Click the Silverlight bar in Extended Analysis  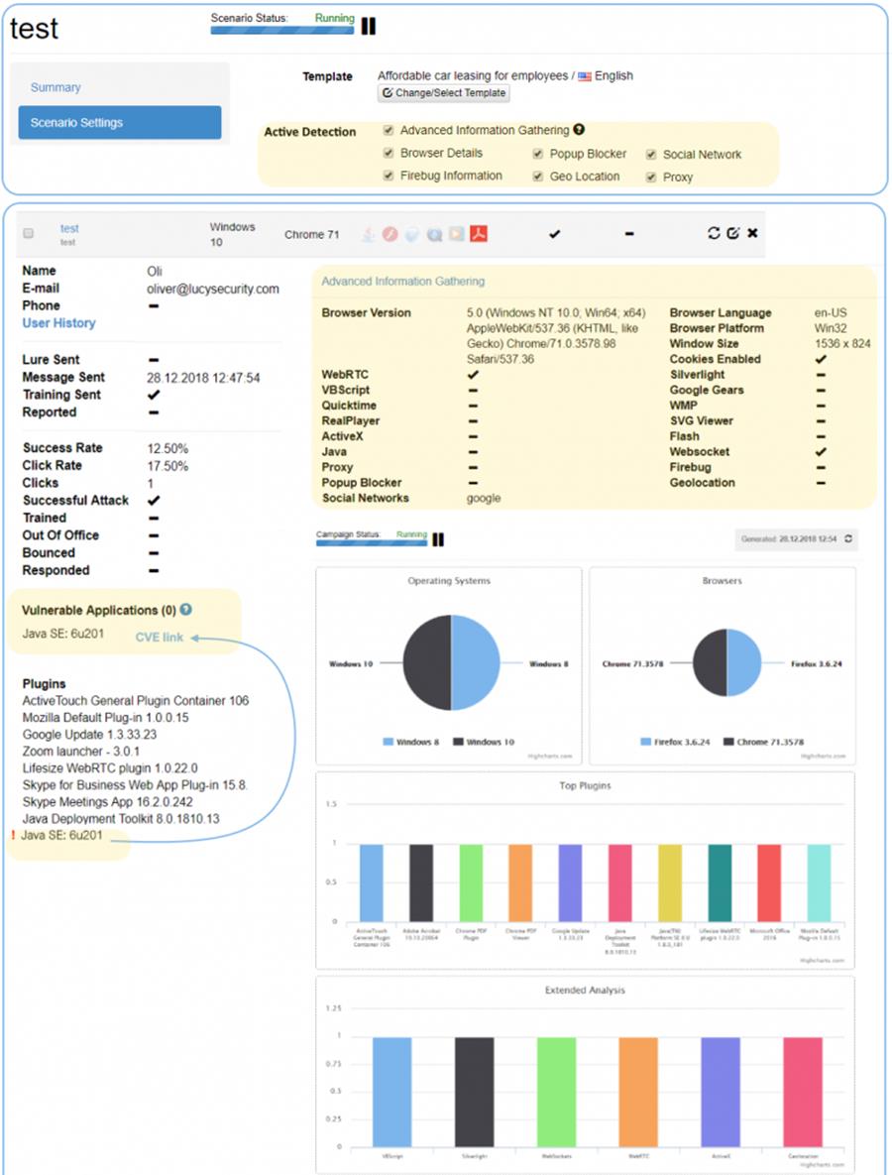tap(474, 1092)
